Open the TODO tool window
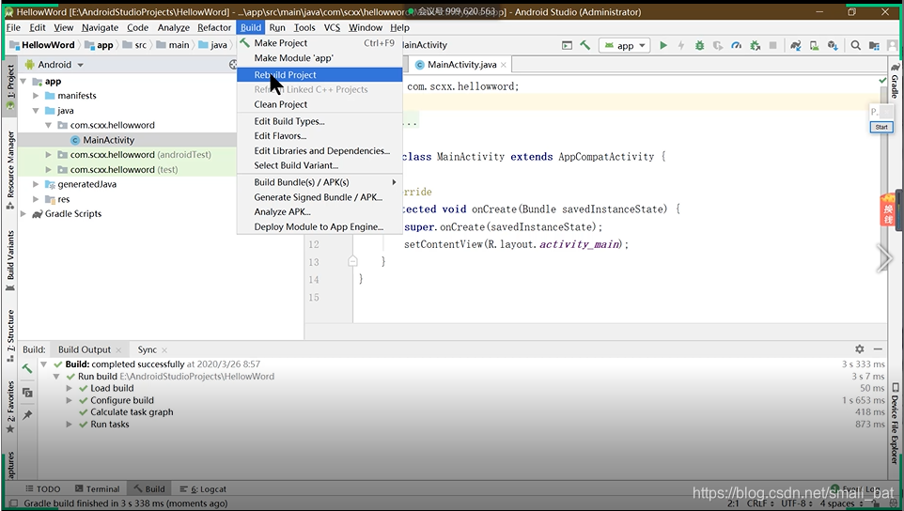Image resolution: width=904 pixels, height=511 pixels. 43,489
